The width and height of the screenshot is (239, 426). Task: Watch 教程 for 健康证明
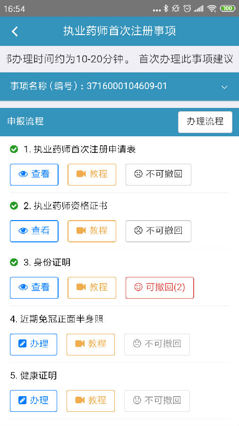(91, 401)
